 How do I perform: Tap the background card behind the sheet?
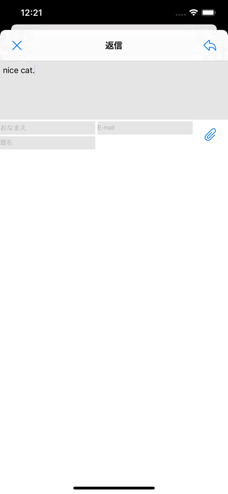pyautogui.click(x=114, y=27)
